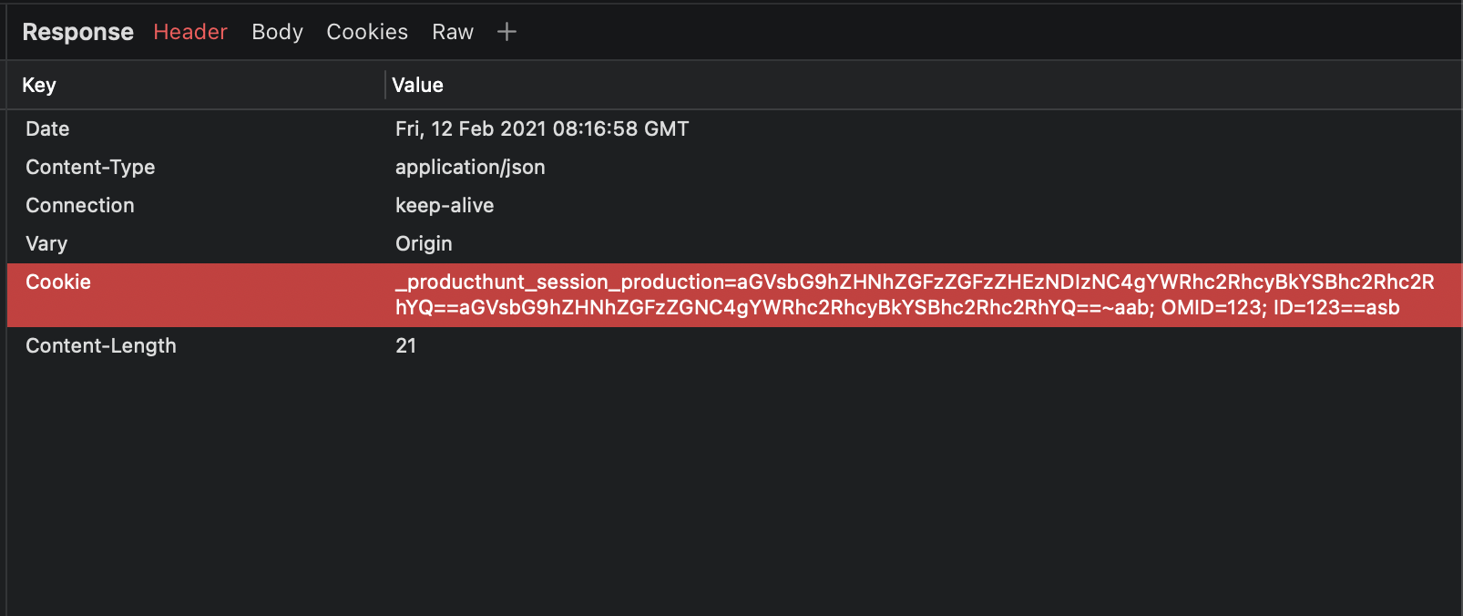
Task: View the Raw response tab
Action: pyautogui.click(x=453, y=32)
